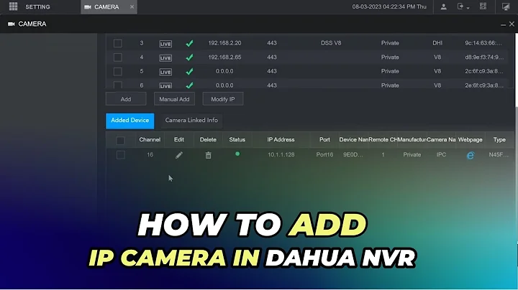Image resolution: width=518 pixels, height=290 pixels.
Task: Click the IP Address column header
Action: click(x=281, y=140)
